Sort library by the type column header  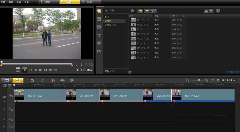click(x=162, y=16)
